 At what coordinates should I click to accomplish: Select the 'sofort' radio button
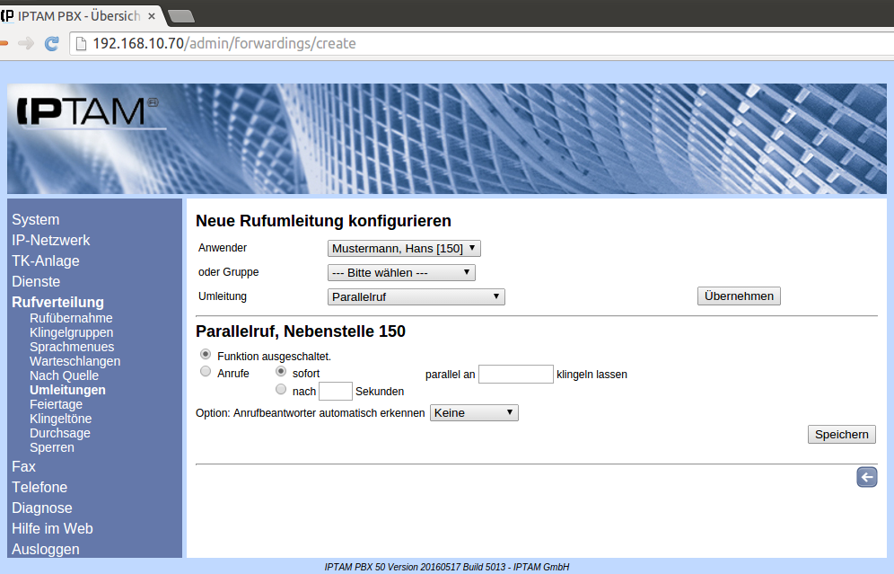(x=281, y=371)
